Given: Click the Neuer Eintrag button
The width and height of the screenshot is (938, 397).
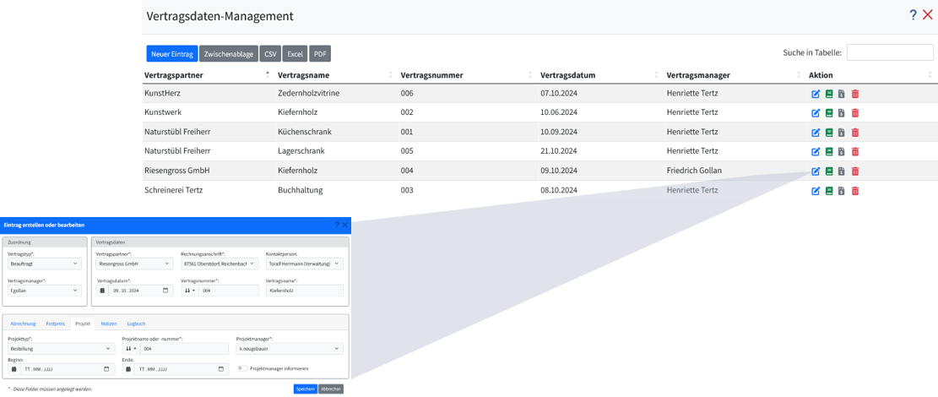Looking at the screenshot, I should click(171, 54).
